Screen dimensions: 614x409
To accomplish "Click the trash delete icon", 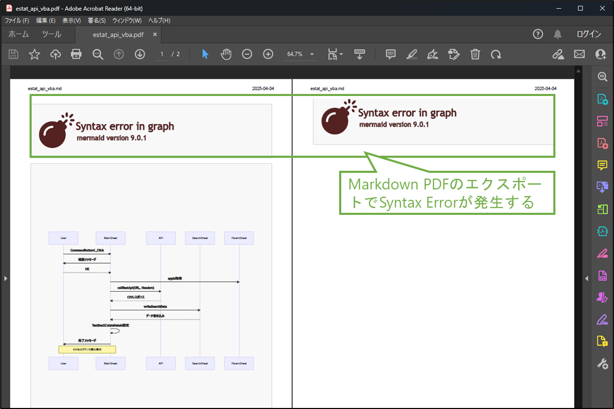I will (x=475, y=54).
